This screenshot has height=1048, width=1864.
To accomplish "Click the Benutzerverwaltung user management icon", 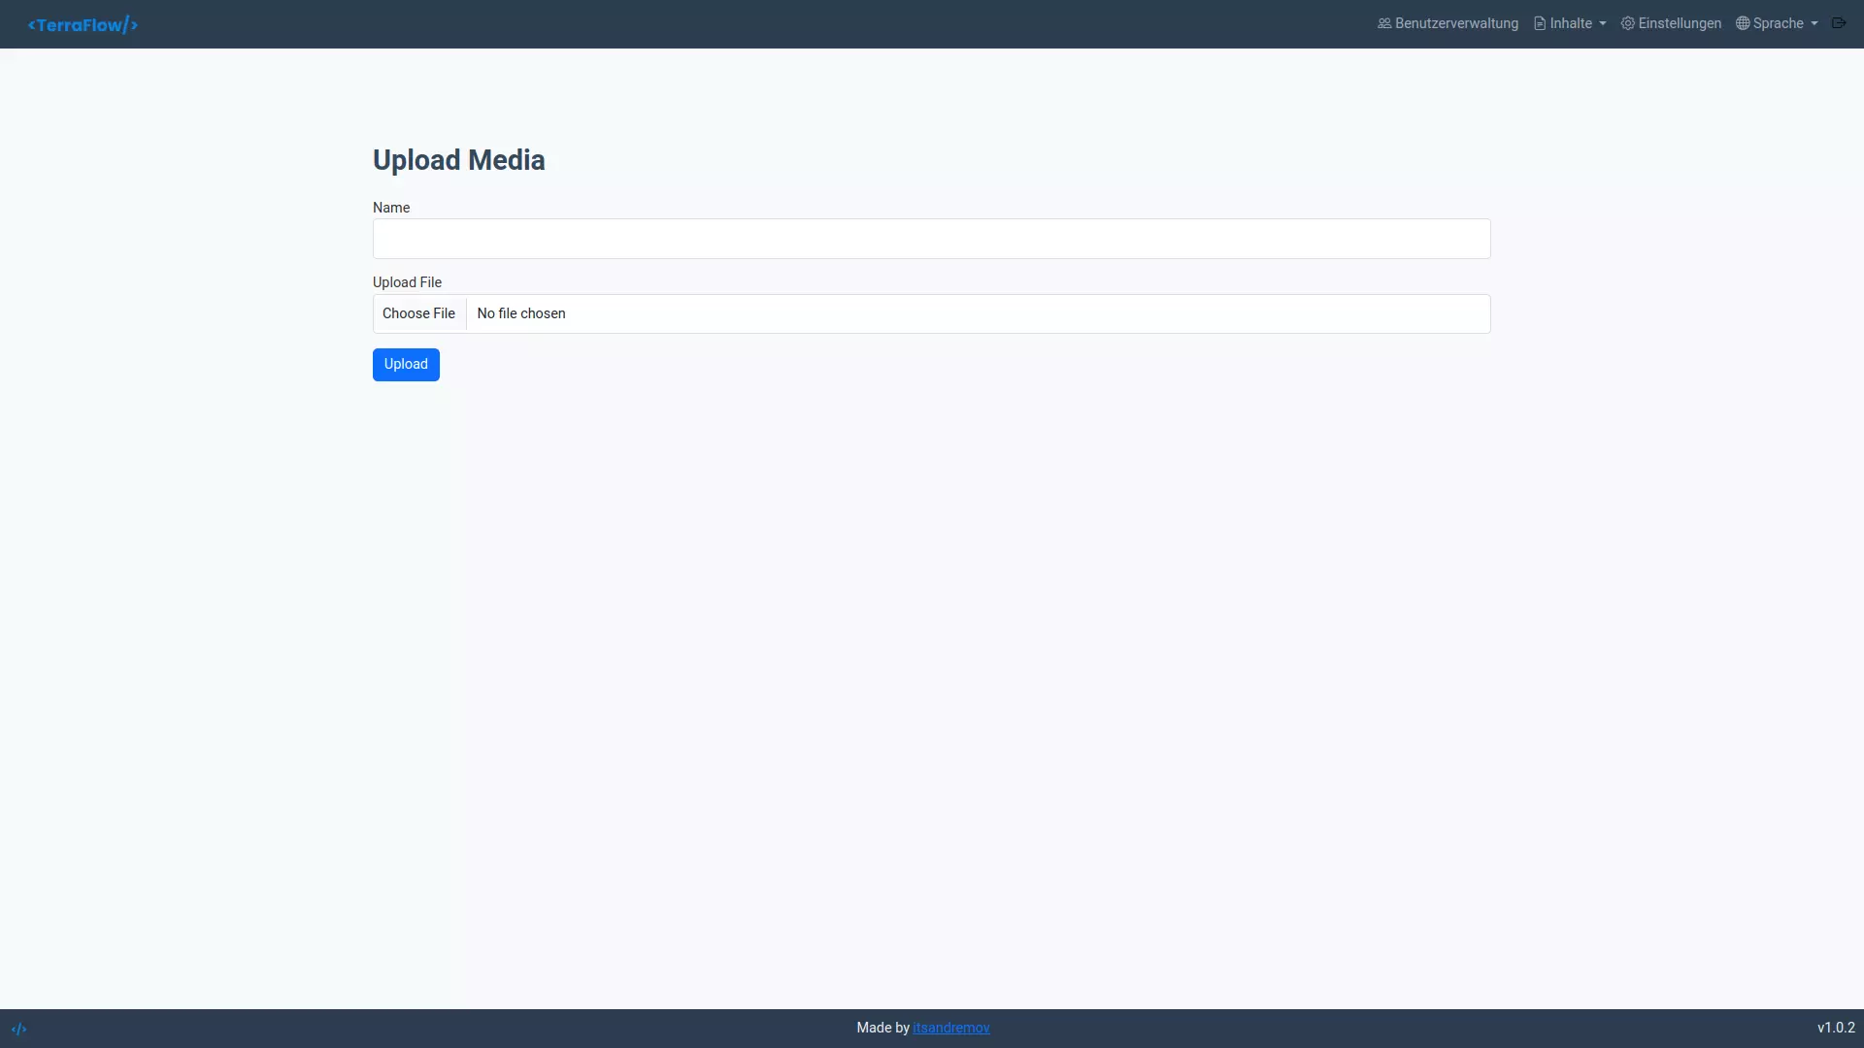I will 1383,23.
